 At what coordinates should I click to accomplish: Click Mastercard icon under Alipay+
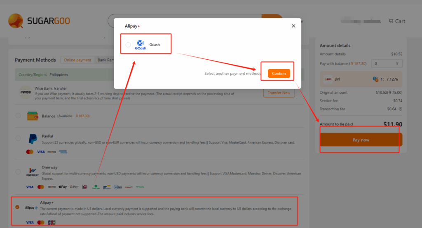pyautogui.click(x=41, y=222)
